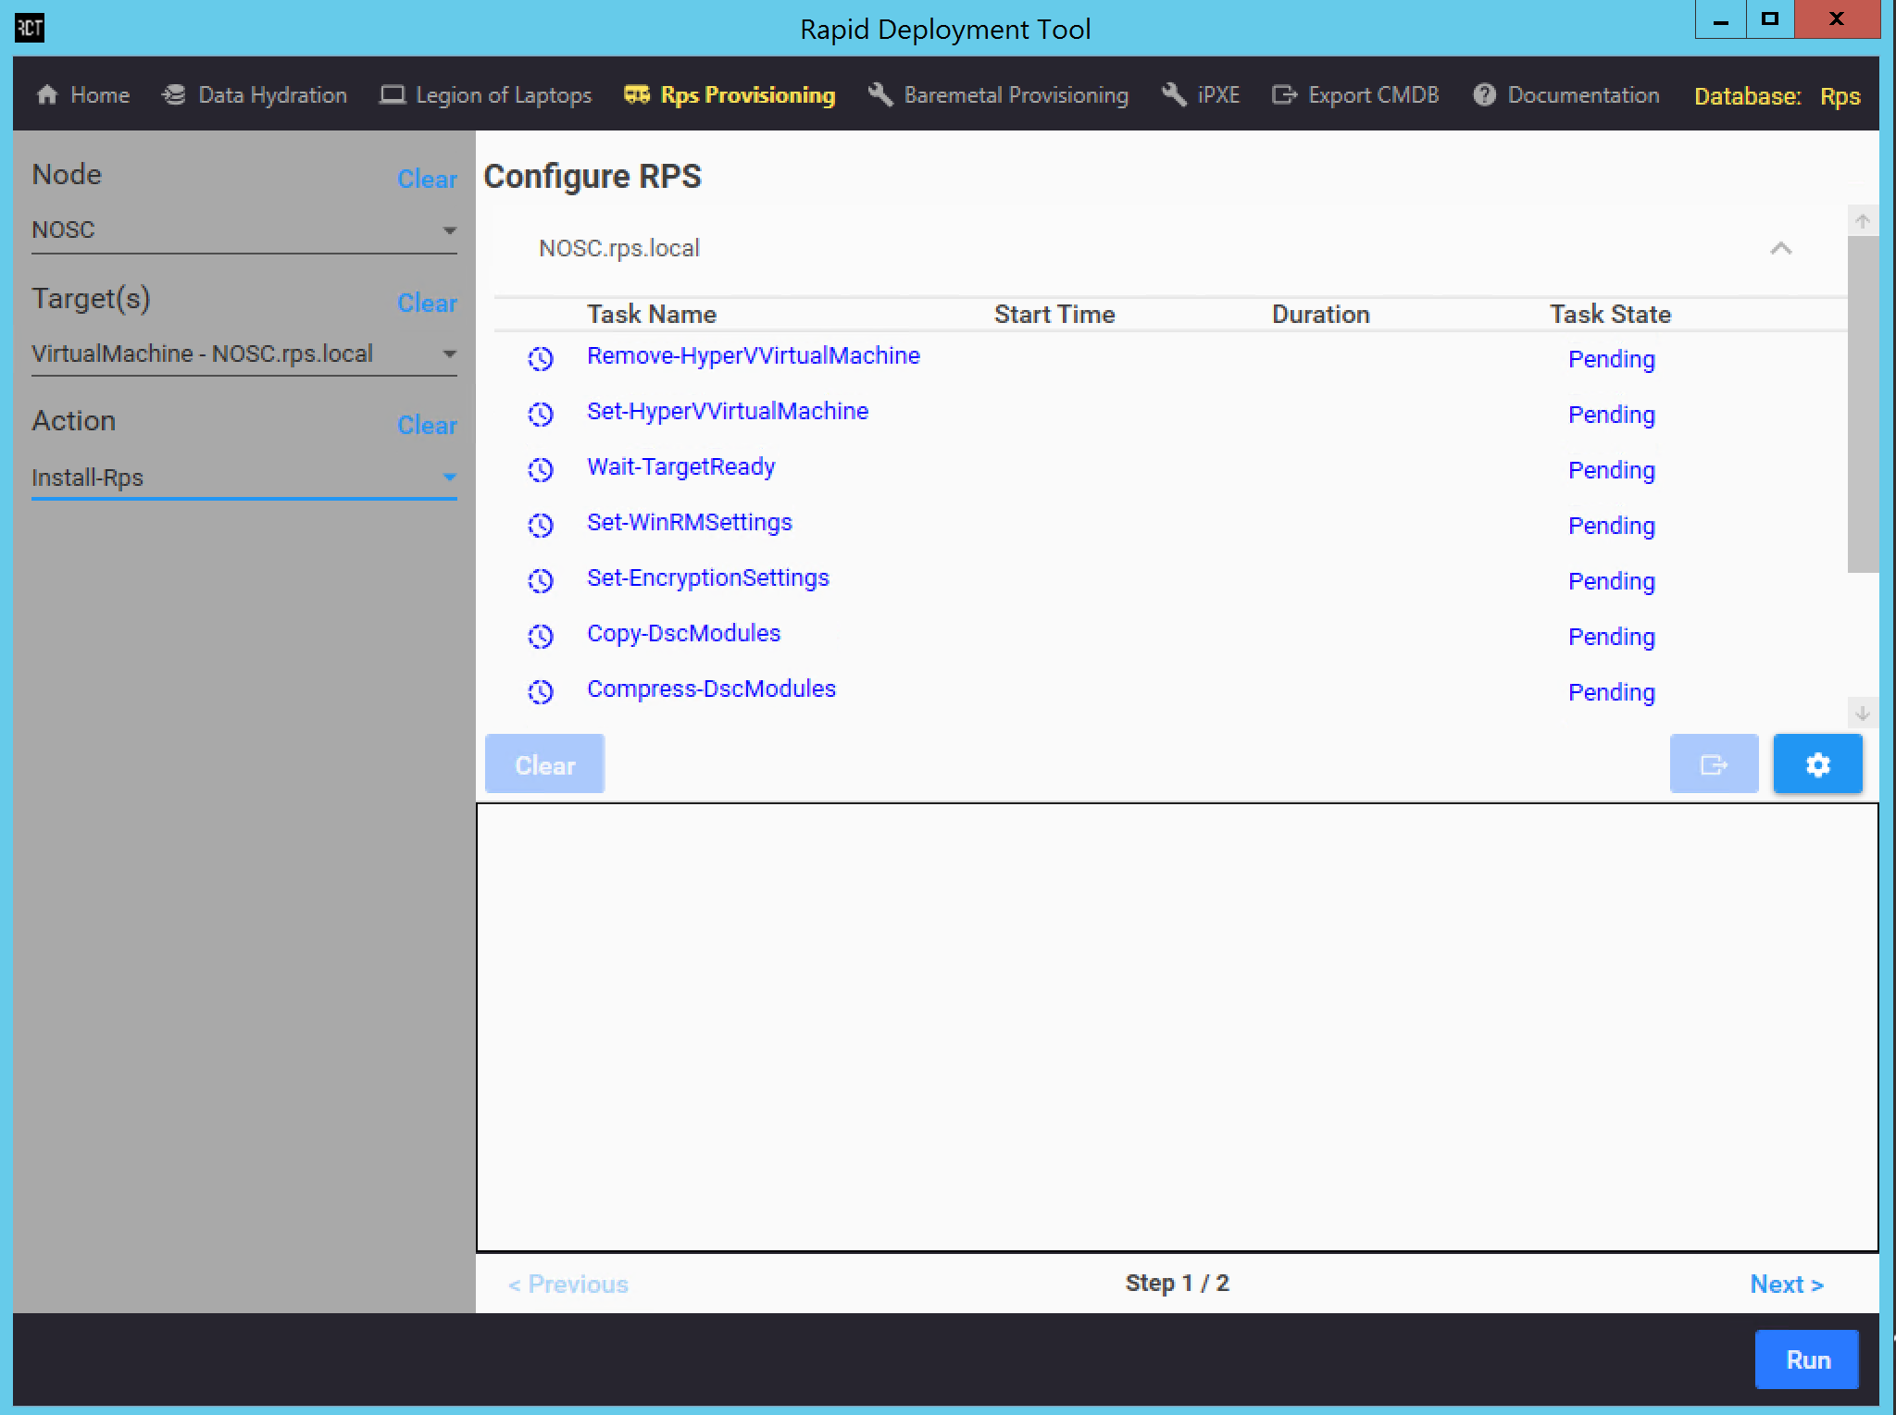Click the Run button
Screen dimensions: 1896x1415
click(x=1807, y=1359)
